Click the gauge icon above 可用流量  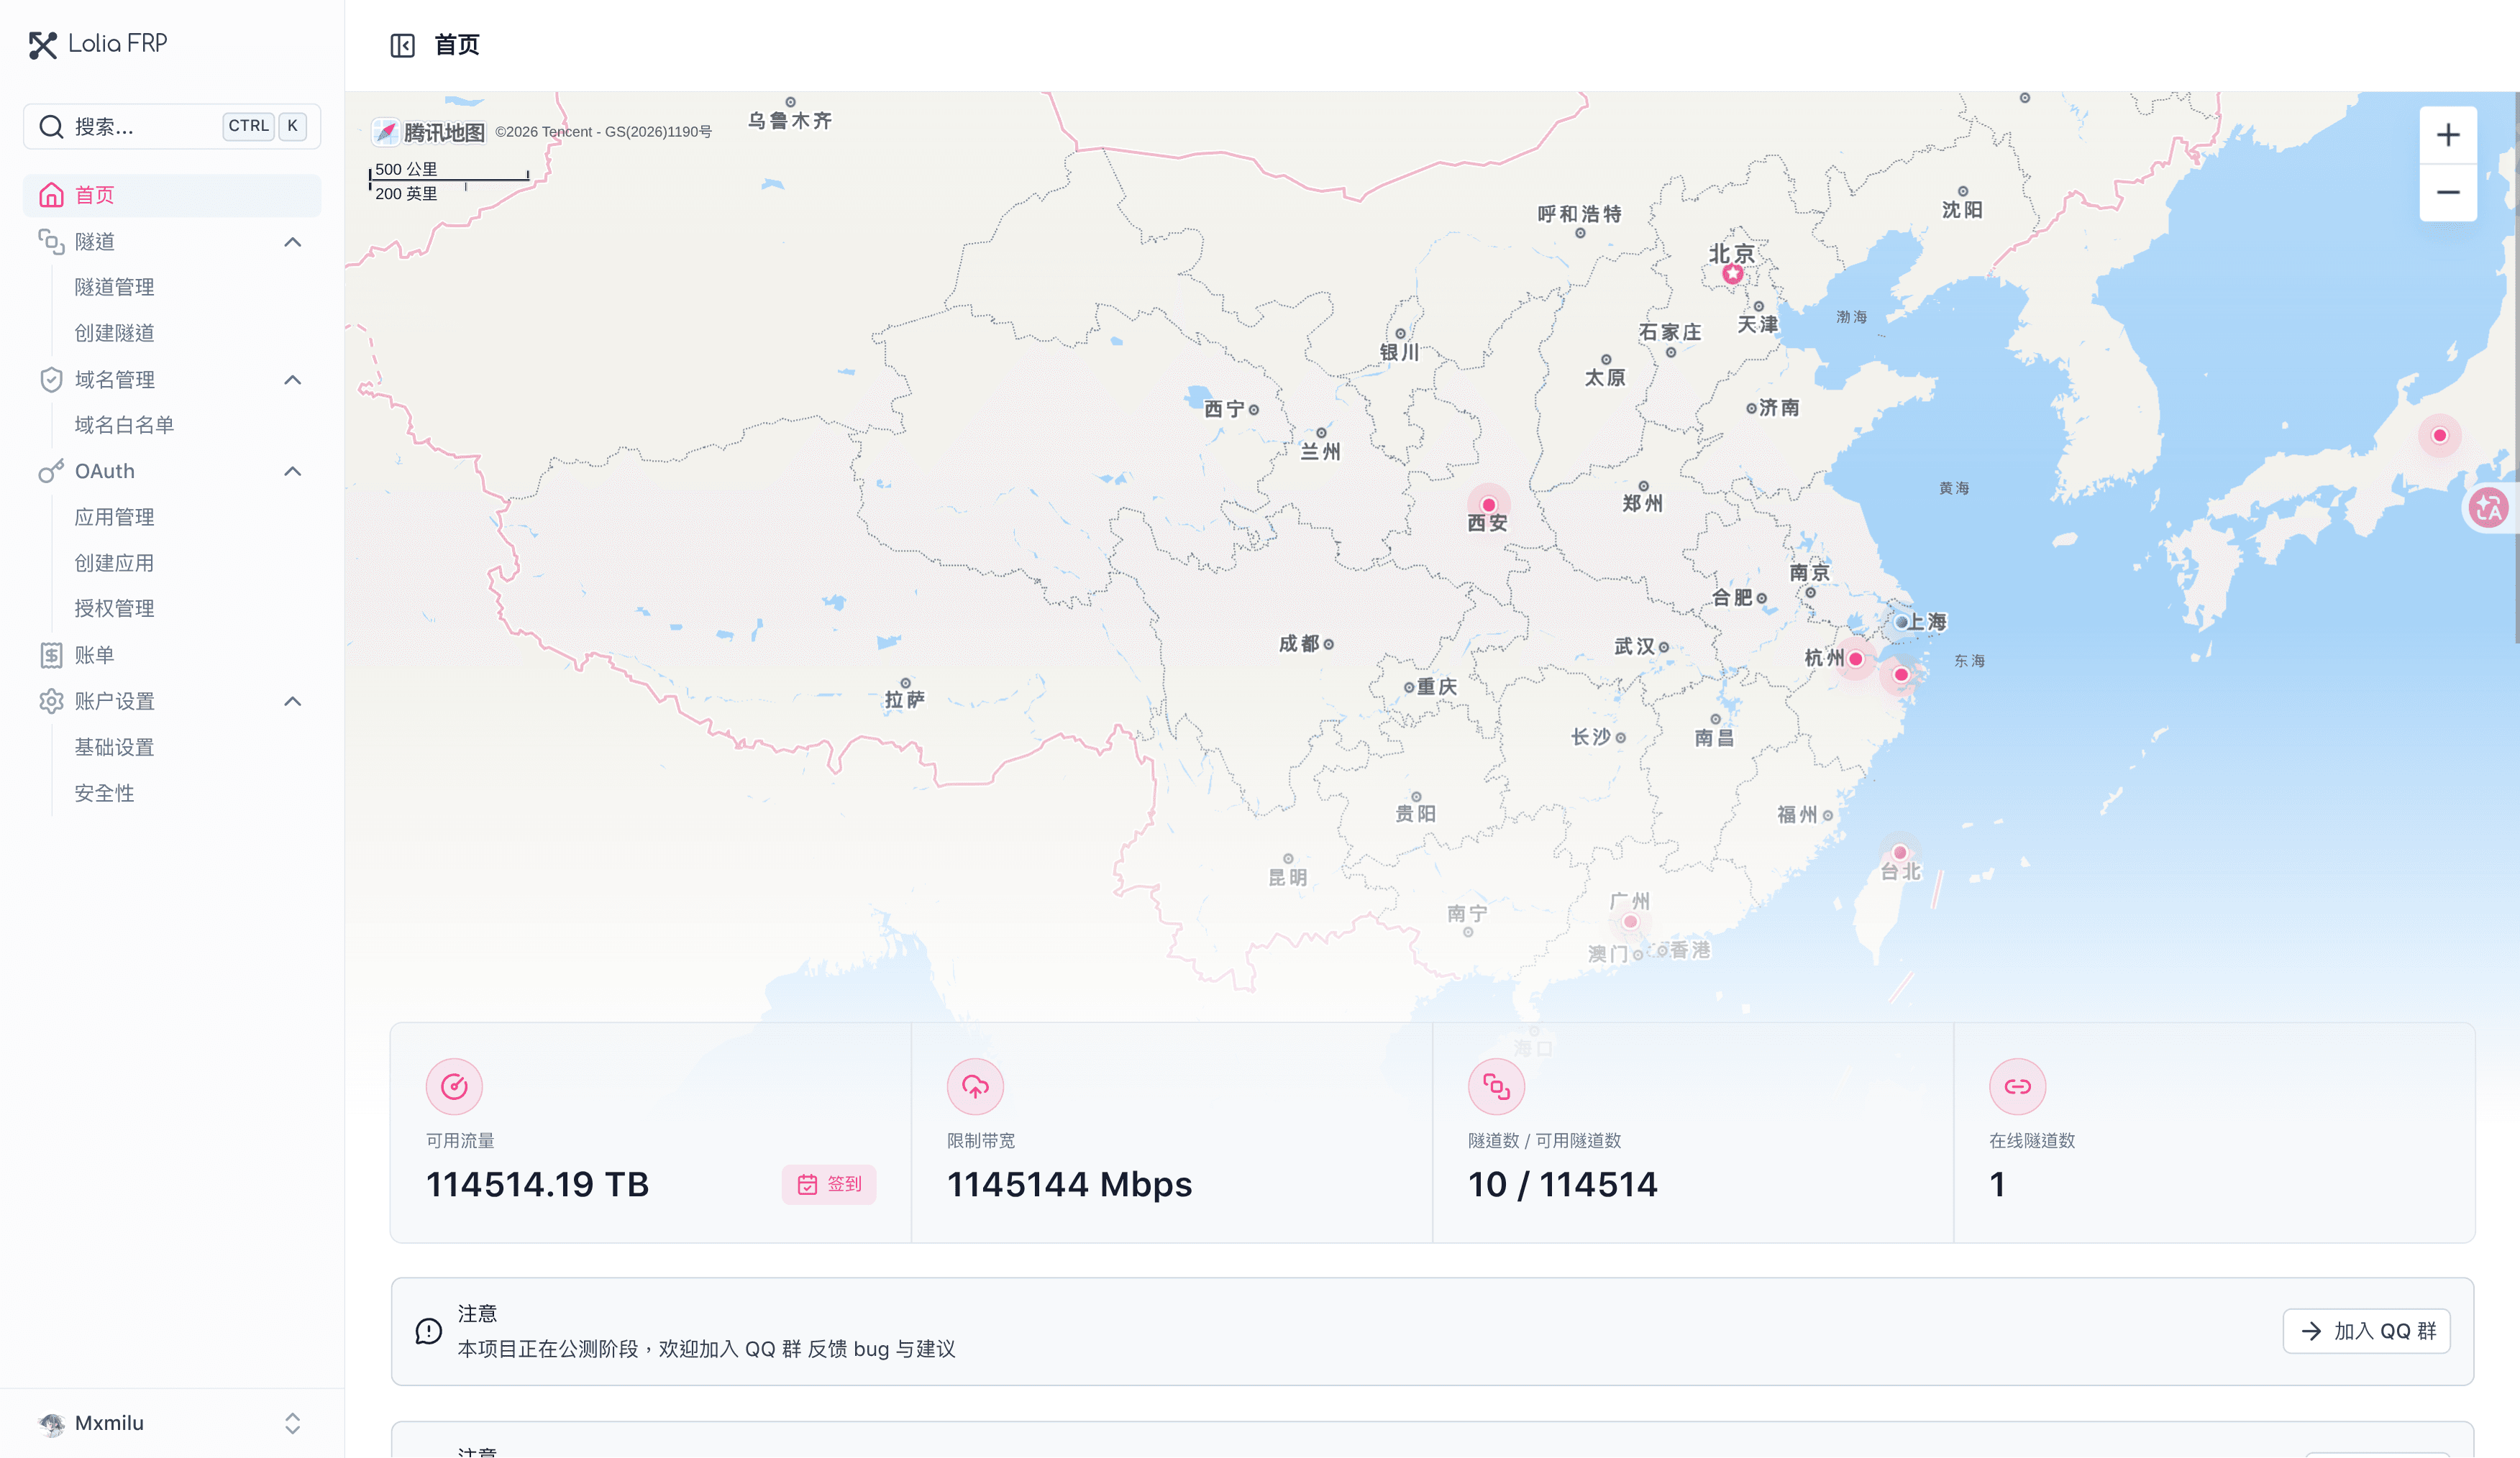(454, 1086)
